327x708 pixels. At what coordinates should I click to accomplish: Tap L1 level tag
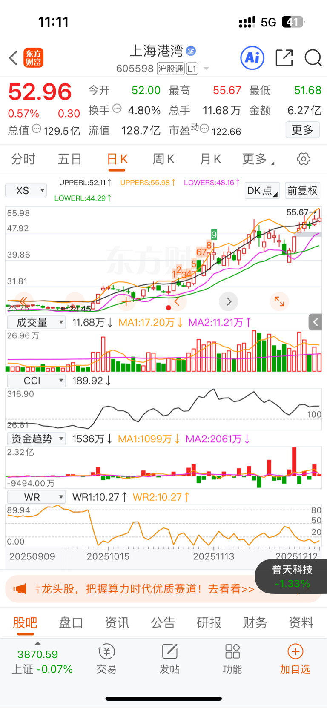pyautogui.click(x=192, y=69)
